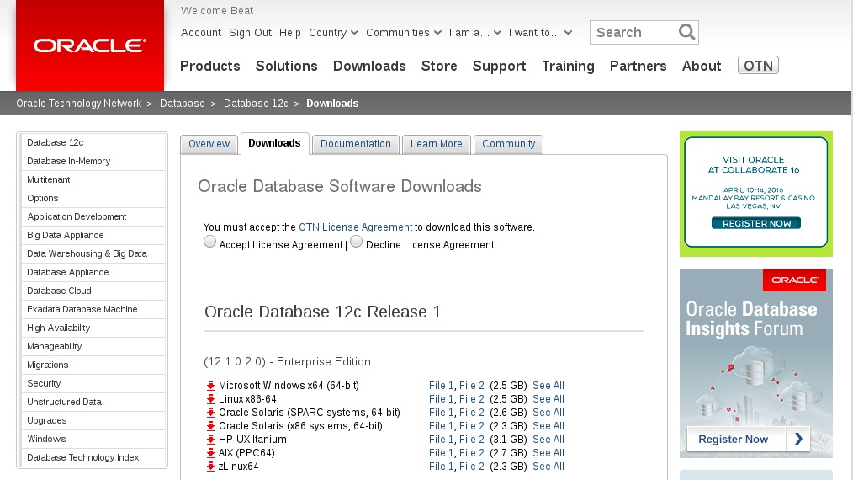This screenshot has height=480, width=853.
Task: Click download arrow icon for zLinux64
Action: (210, 467)
